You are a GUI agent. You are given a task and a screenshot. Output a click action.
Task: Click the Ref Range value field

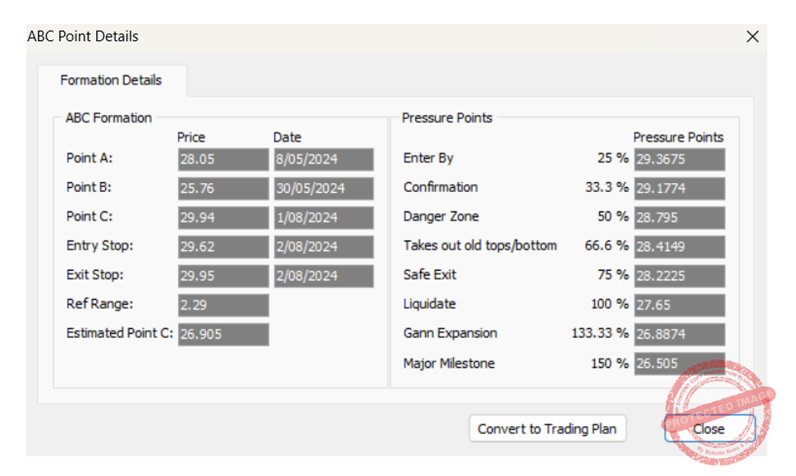223,305
